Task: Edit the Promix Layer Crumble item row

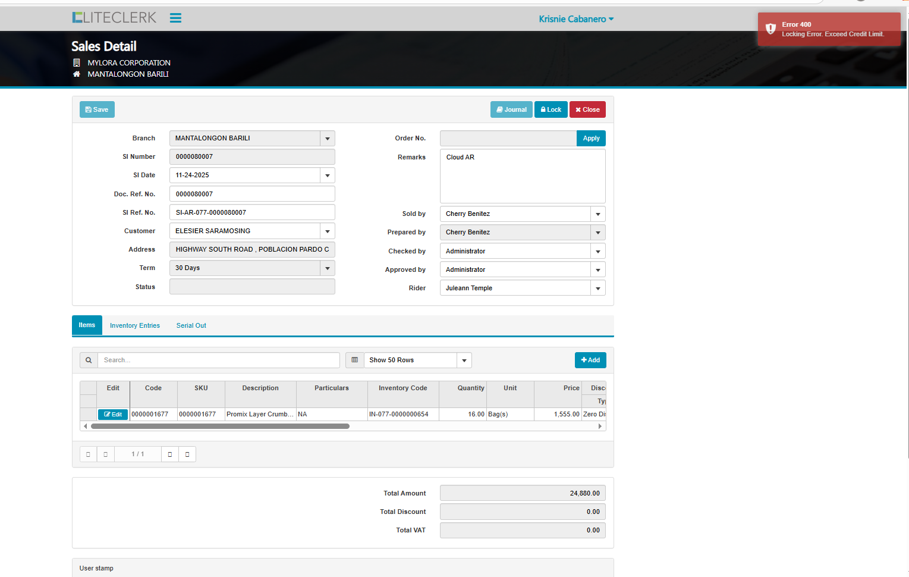Action: pos(113,415)
